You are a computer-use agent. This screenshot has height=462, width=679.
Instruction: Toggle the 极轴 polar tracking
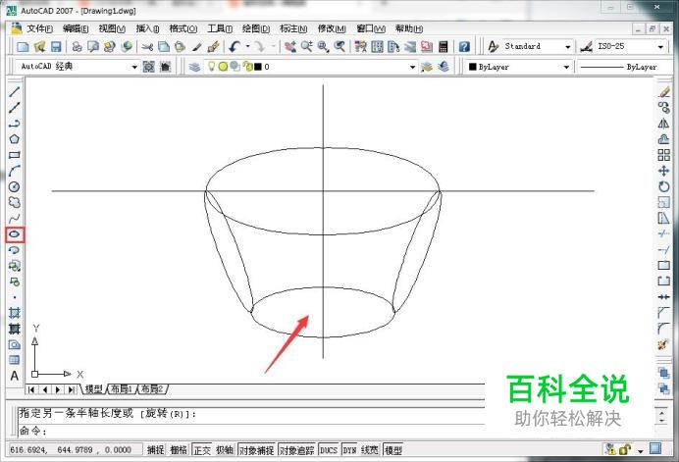225,450
